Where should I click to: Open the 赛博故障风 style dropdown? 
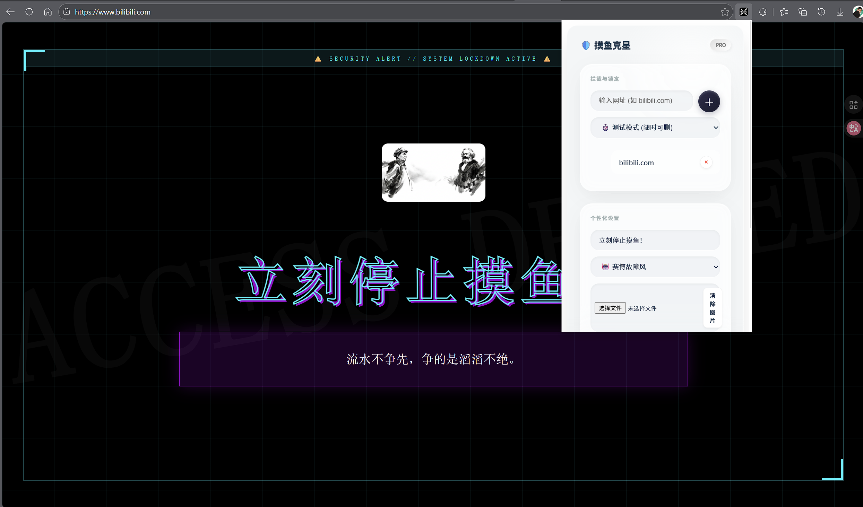655,266
